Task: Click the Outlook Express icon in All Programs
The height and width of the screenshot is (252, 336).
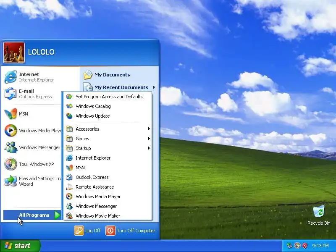Action: tap(69, 177)
